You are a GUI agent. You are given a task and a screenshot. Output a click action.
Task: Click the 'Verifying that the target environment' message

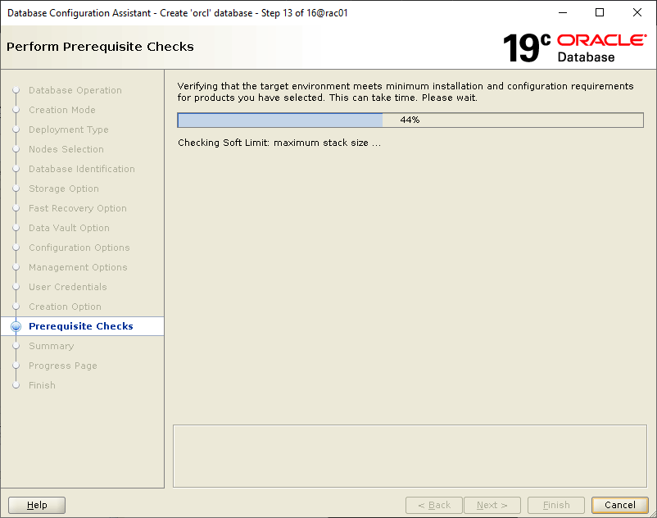[406, 92]
